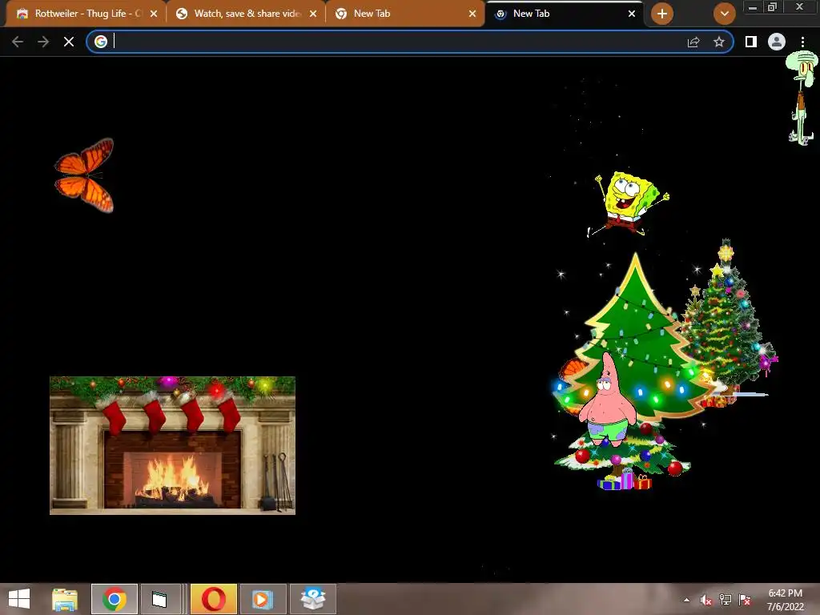Open the profile avatar menu
The height and width of the screenshot is (615, 820).
pos(777,42)
